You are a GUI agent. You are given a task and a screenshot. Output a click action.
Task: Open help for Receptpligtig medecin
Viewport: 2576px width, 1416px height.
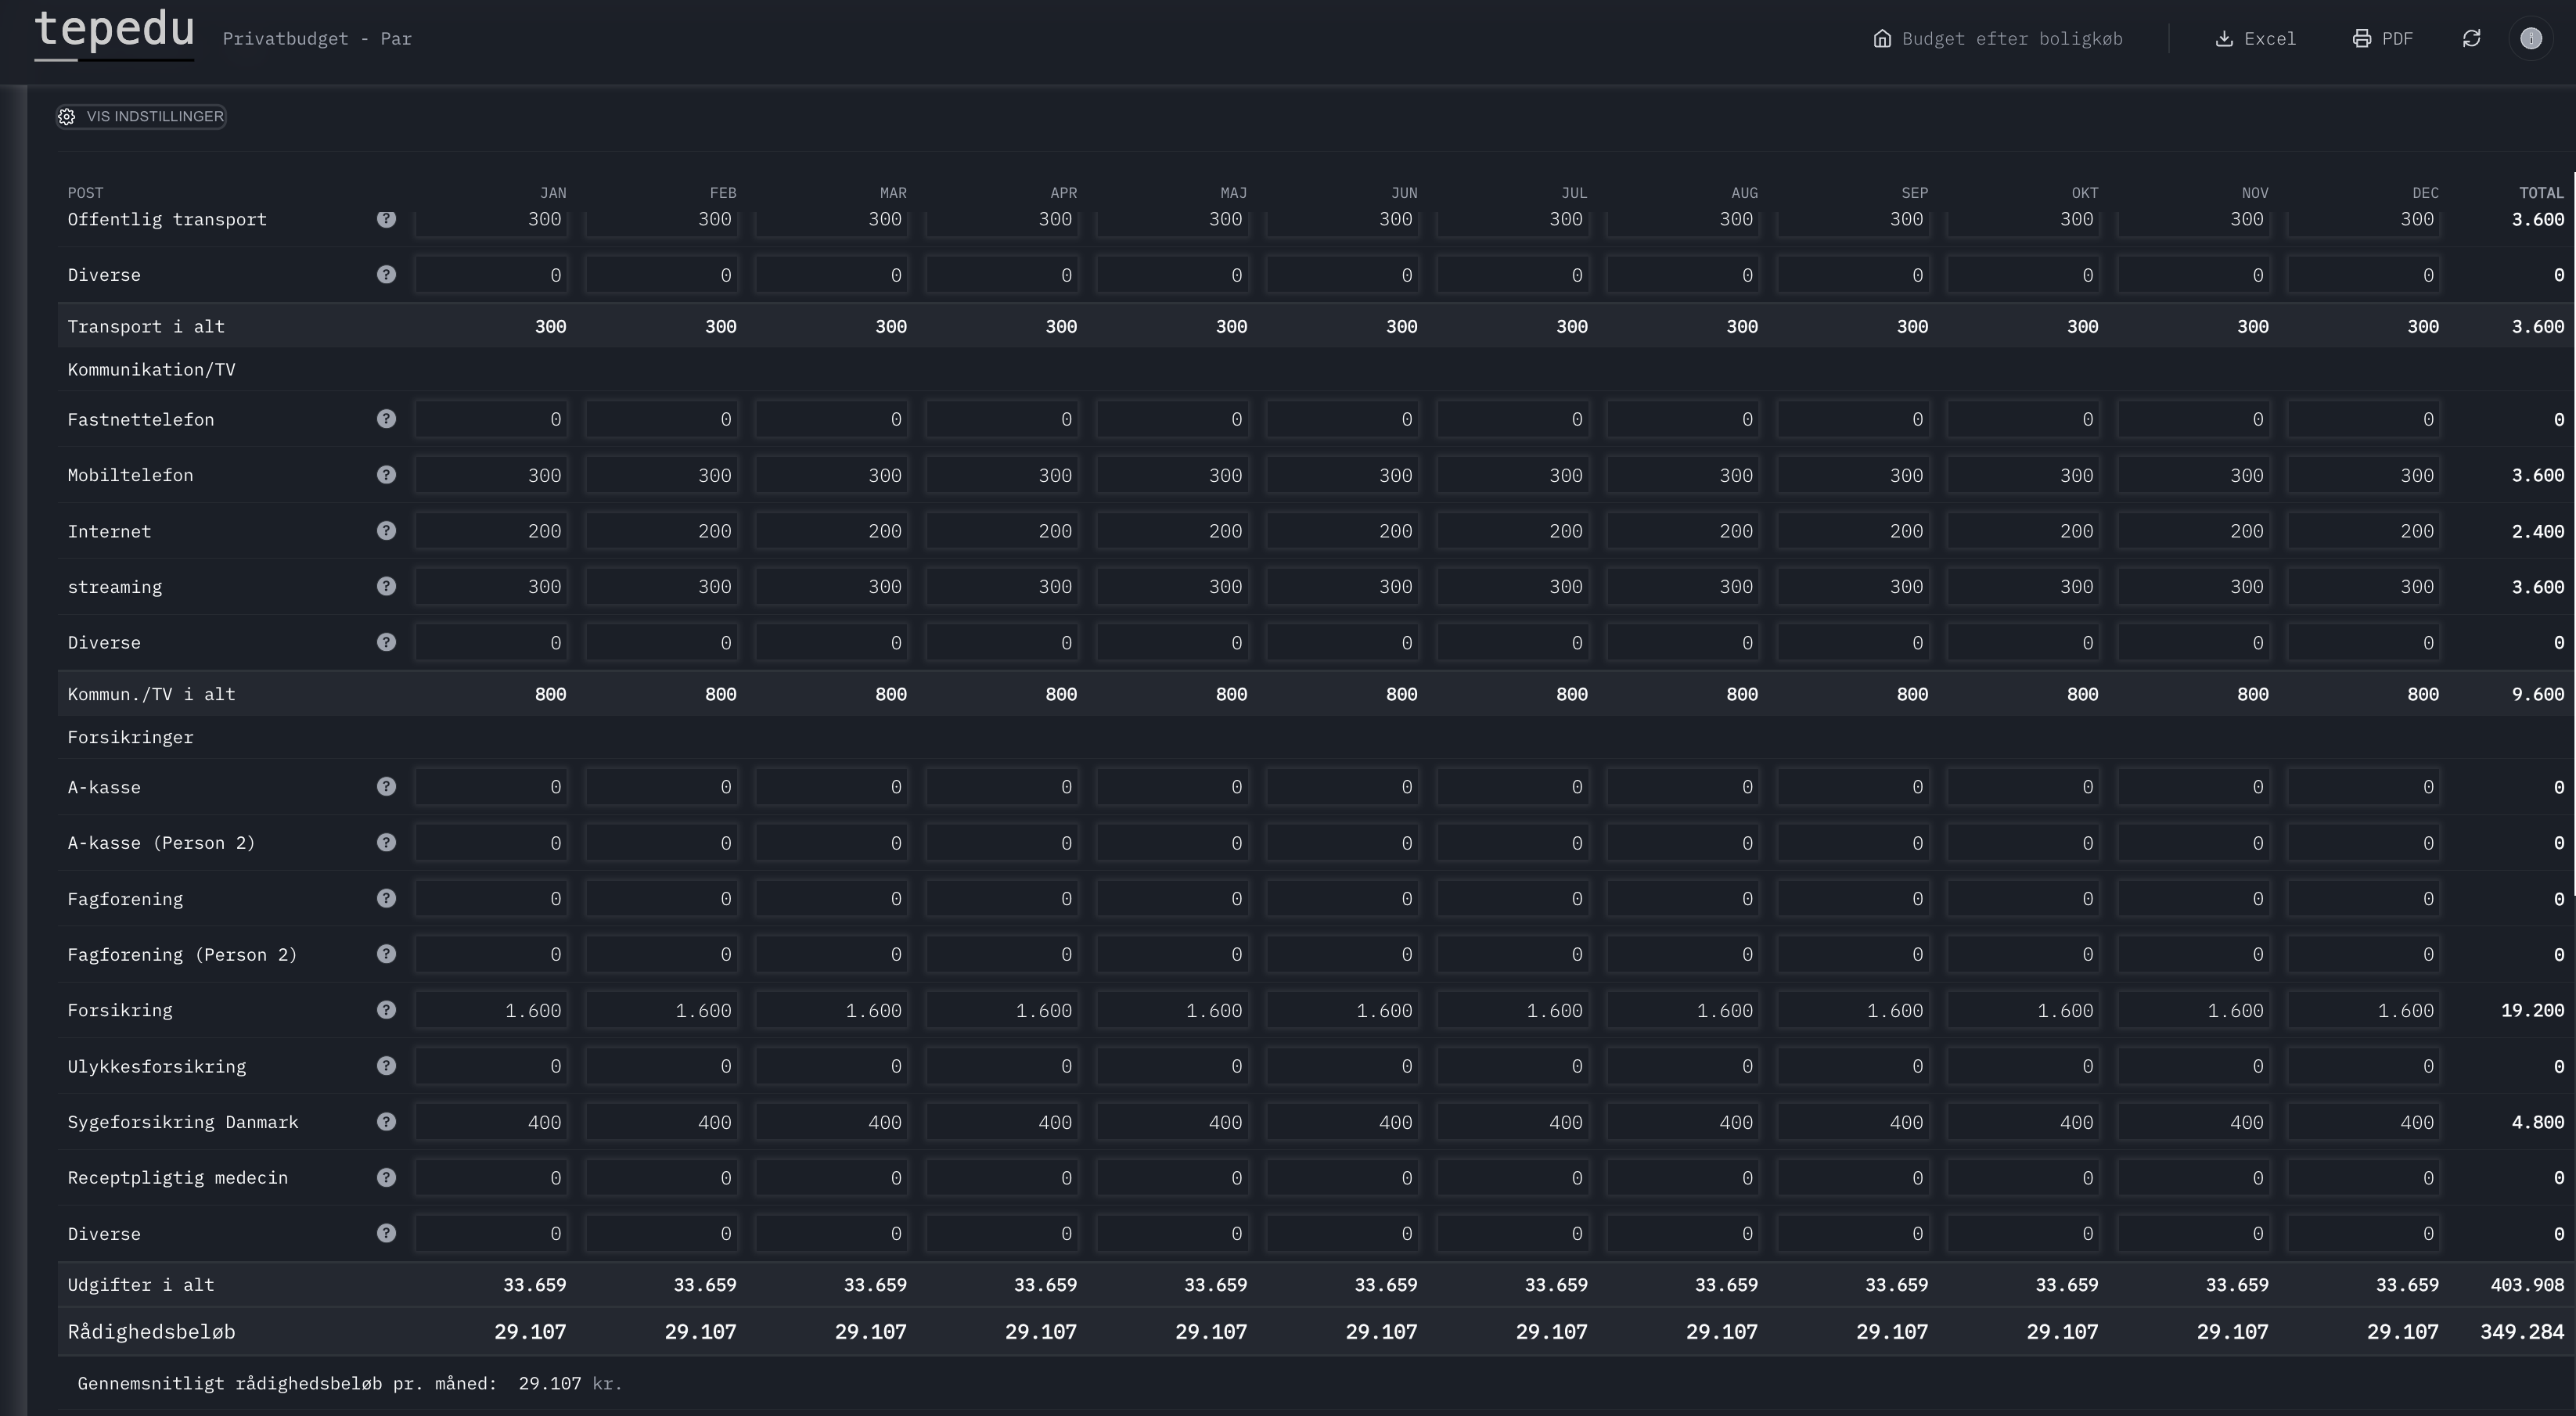386,1177
